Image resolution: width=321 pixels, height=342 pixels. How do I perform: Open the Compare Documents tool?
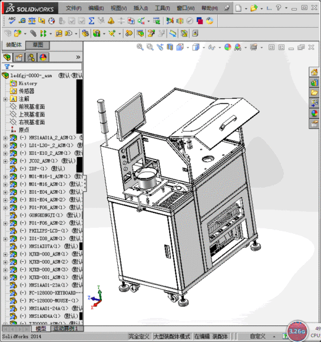(131, 21)
